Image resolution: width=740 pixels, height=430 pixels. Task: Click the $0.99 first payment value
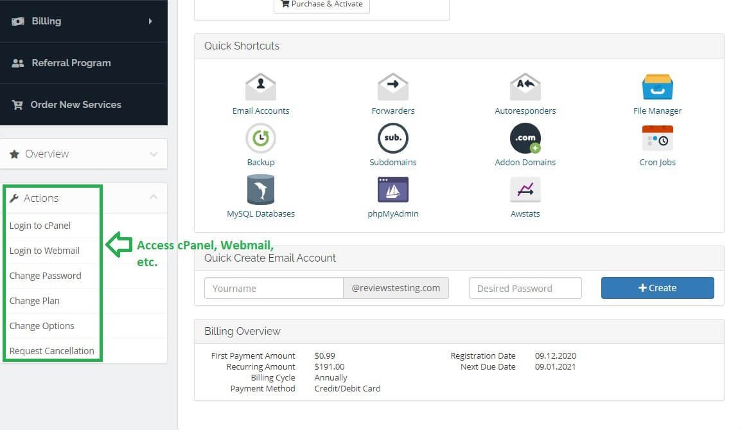click(x=324, y=356)
